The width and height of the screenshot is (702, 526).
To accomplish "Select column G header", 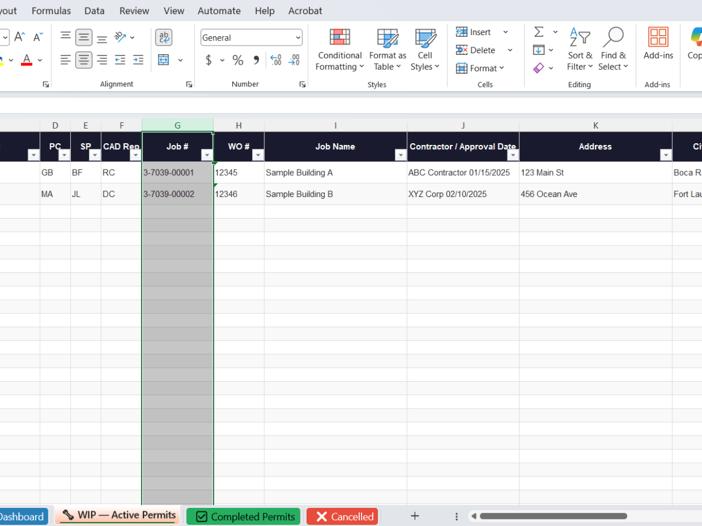I will 178,125.
